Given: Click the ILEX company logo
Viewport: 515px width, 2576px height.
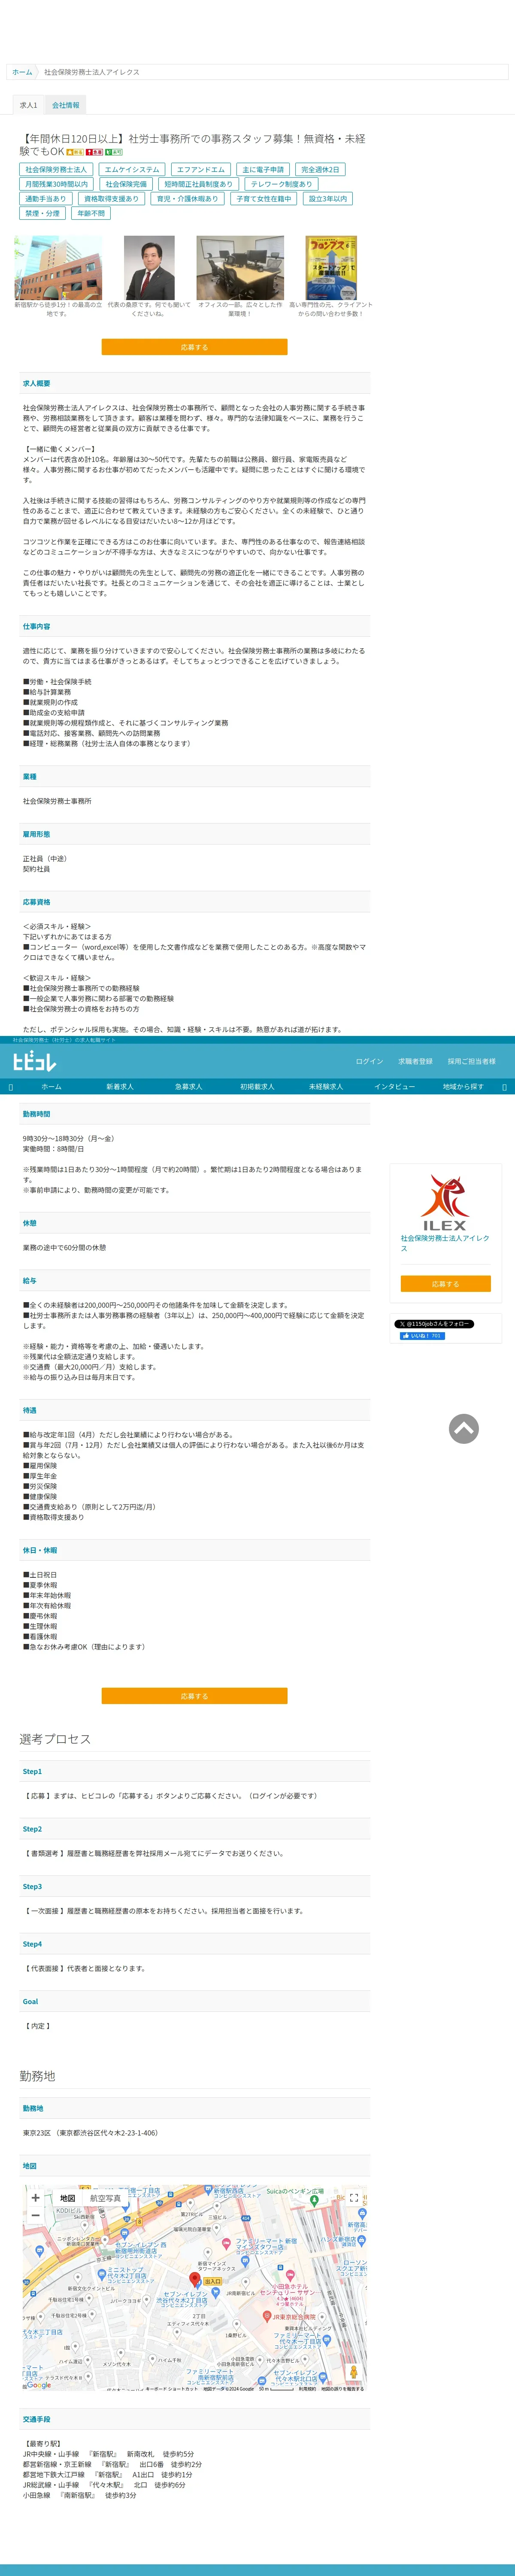Looking at the screenshot, I should click(x=445, y=1202).
